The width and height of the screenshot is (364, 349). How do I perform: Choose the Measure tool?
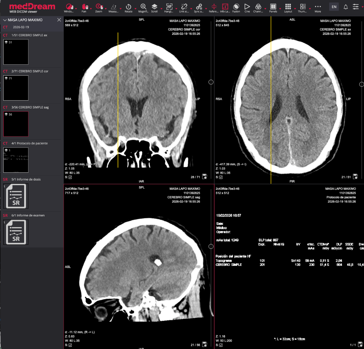click(113, 8)
